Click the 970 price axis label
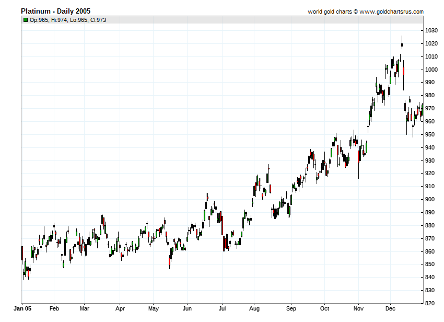 [430, 109]
